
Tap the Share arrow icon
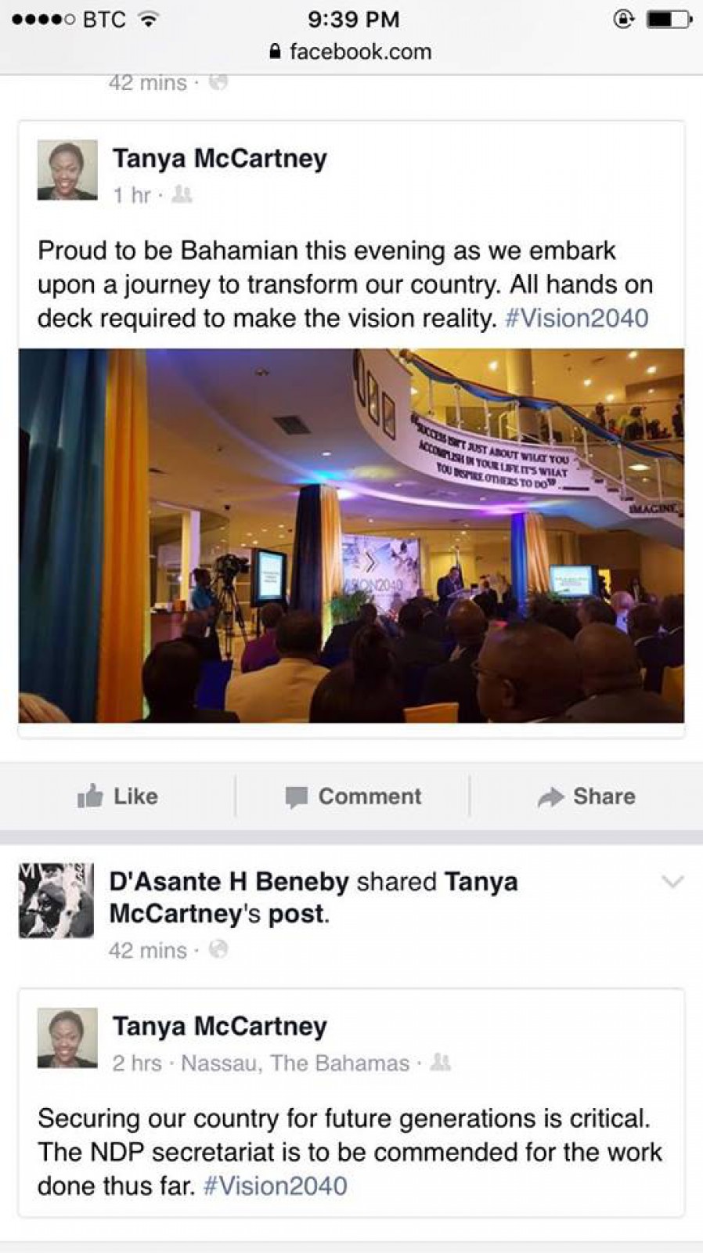coord(551,797)
